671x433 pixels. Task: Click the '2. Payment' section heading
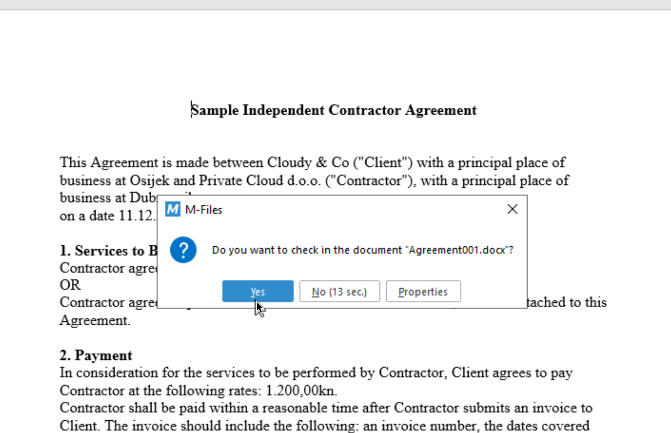click(96, 355)
